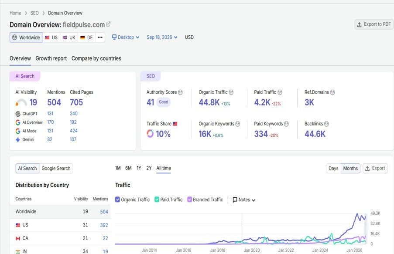394x254 pixels.
Task: Select the US row in country table
Action: coord(60,225)
